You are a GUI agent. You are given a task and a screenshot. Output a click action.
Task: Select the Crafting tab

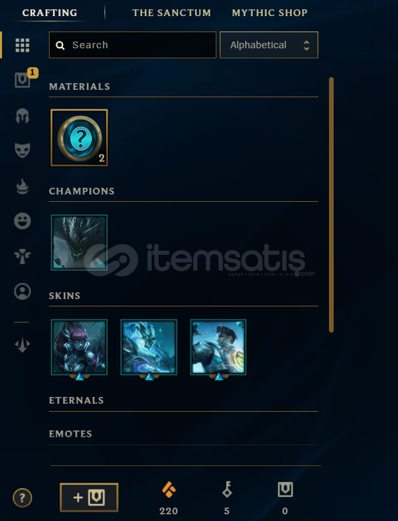tap(50, 13)
